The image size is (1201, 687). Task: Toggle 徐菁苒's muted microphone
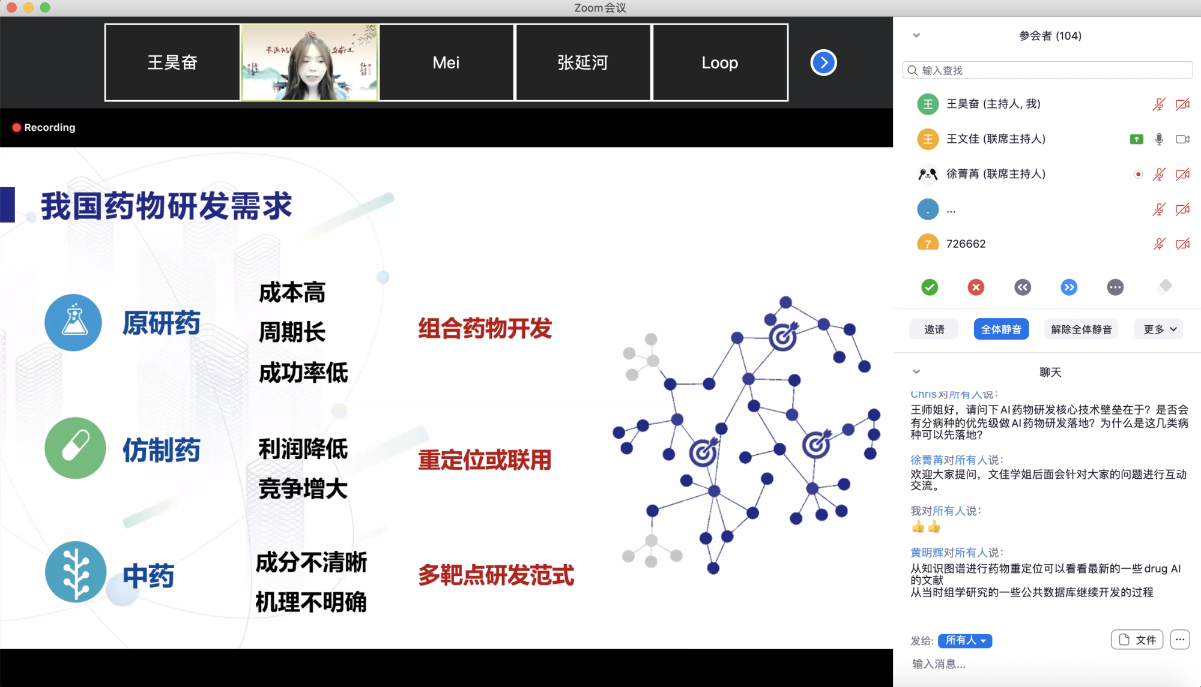(x=1159, y=174)
